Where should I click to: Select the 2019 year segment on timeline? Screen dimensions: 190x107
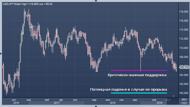click(x=159, y=103)
